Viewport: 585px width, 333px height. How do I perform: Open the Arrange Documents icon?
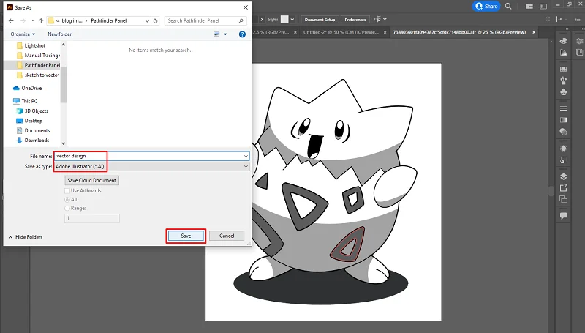(x=529, y=7)
